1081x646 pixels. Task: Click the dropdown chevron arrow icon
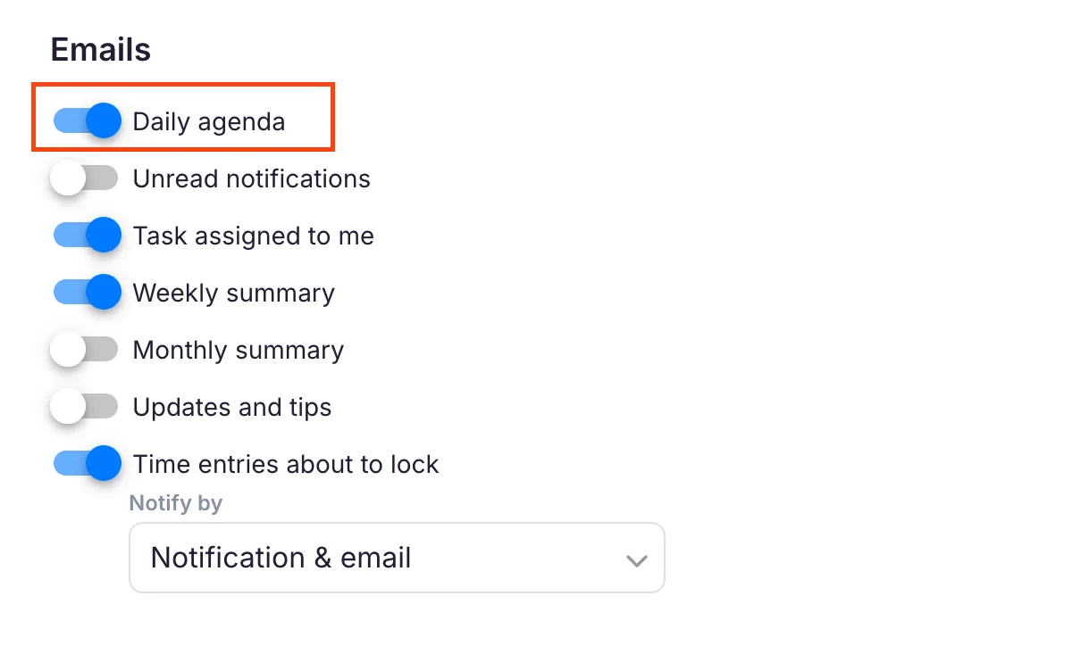click(x=636, y=560)
